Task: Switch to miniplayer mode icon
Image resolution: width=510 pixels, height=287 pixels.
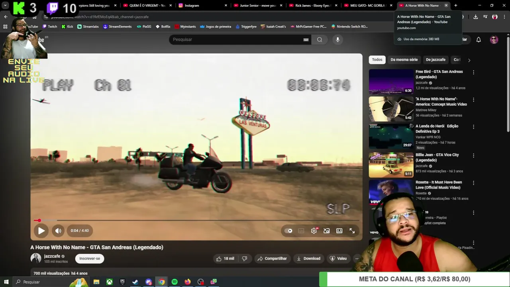Action: coord(327,231)
